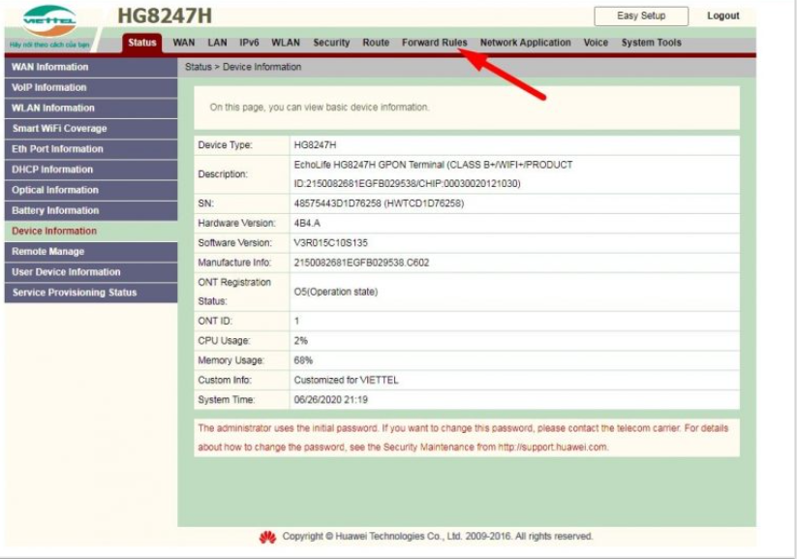Select WAN Information in sidebar
Image resolution: width=797 pixels, height=559 pixels.
(50, 67)
